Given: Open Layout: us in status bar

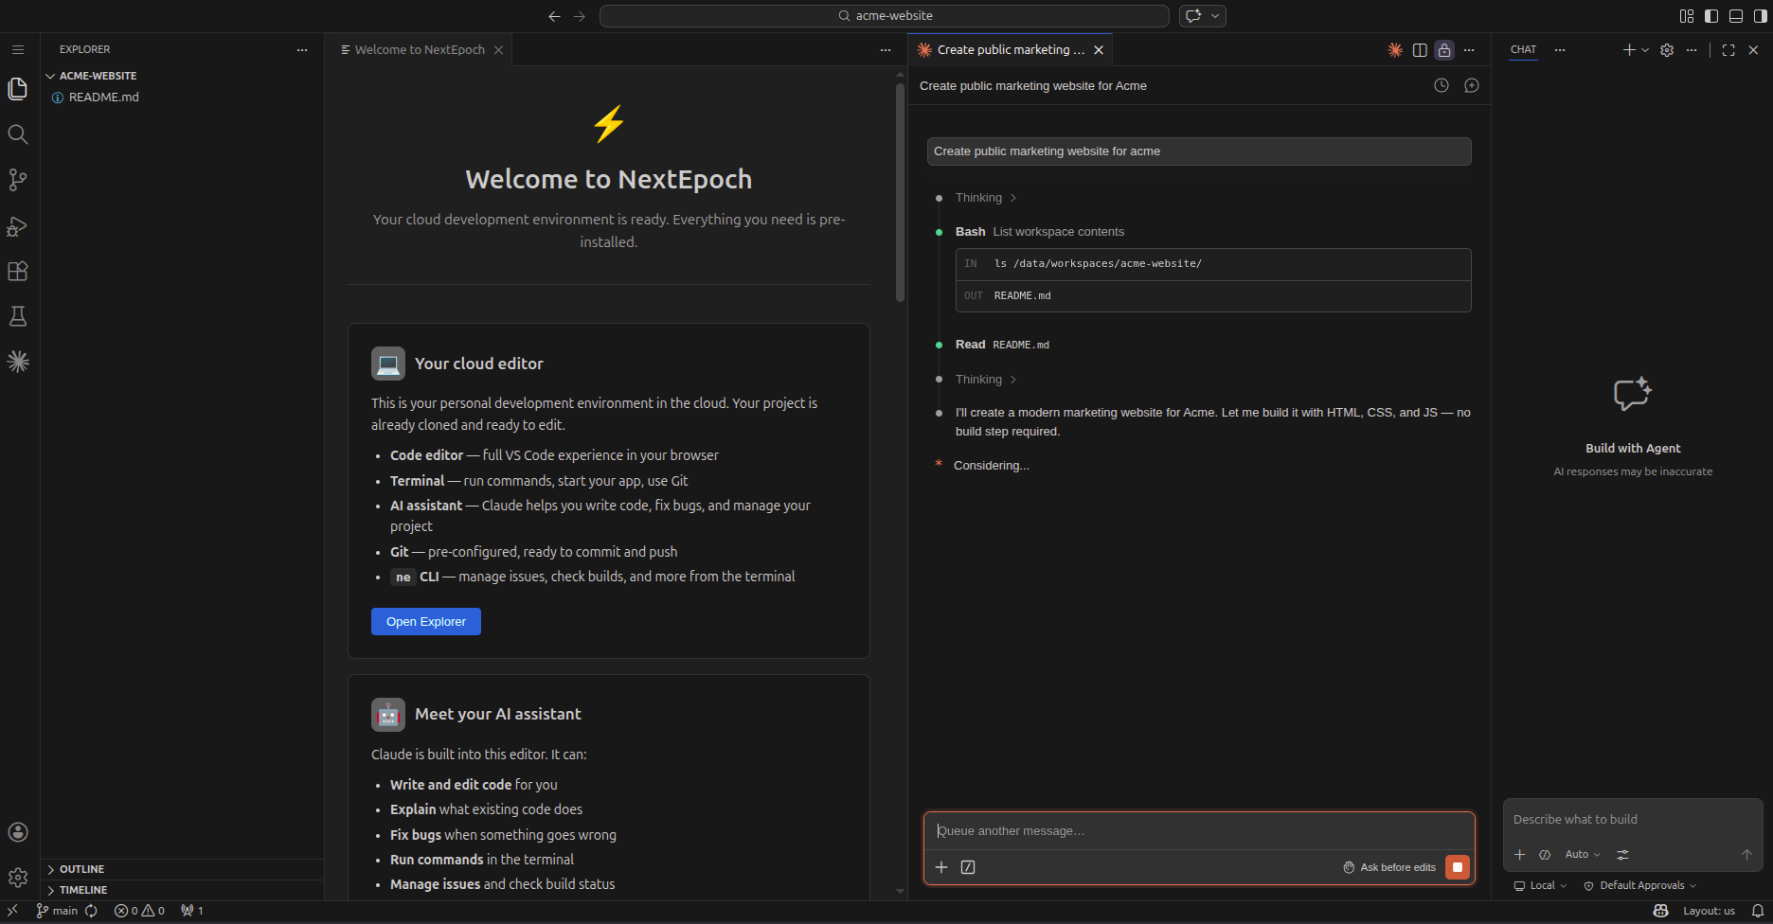Looking at the screenshot, I should [x=1709, y=911].
